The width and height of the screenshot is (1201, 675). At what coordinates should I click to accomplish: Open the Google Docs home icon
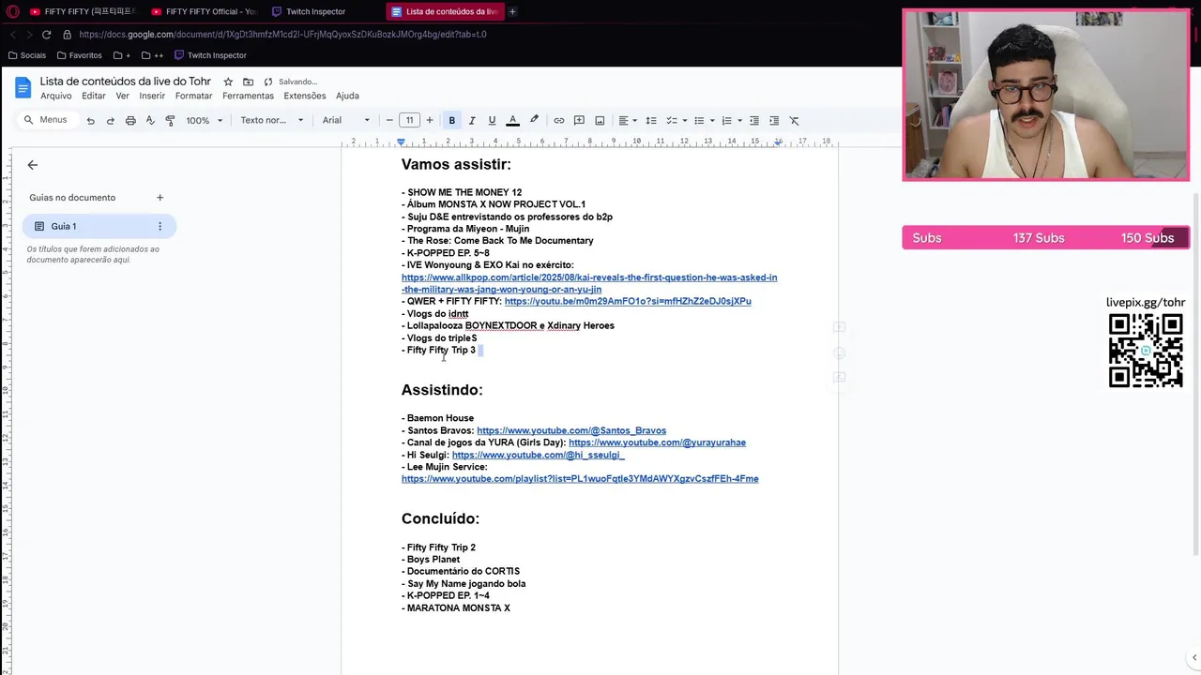click(x=23, y=88)
